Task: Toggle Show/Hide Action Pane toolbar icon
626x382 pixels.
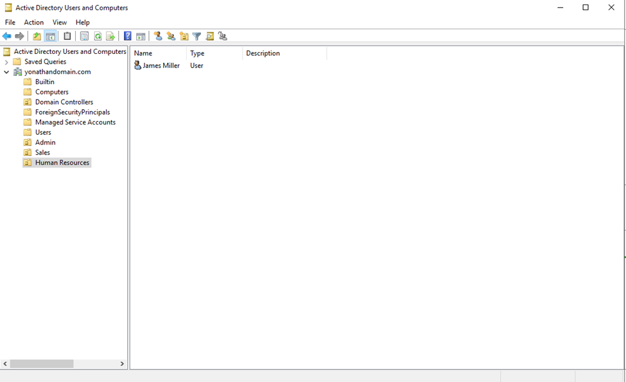Action: [x=141, y=37]
